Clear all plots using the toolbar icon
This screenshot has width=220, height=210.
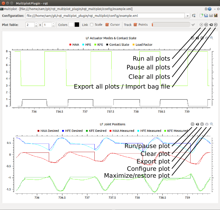(x=211, y=25)
